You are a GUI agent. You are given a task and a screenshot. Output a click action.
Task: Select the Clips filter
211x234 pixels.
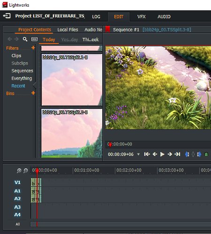[x=16, y=56]
